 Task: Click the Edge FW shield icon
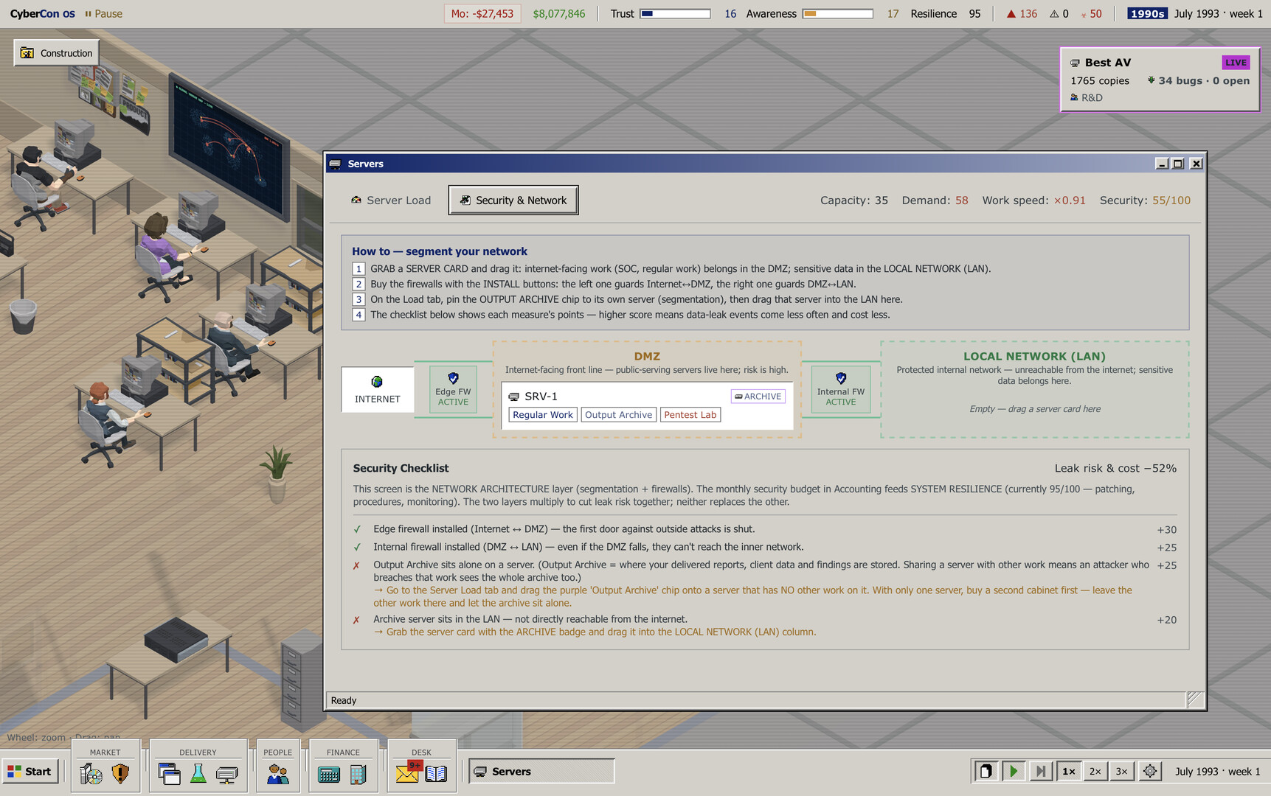coord(453,378)
